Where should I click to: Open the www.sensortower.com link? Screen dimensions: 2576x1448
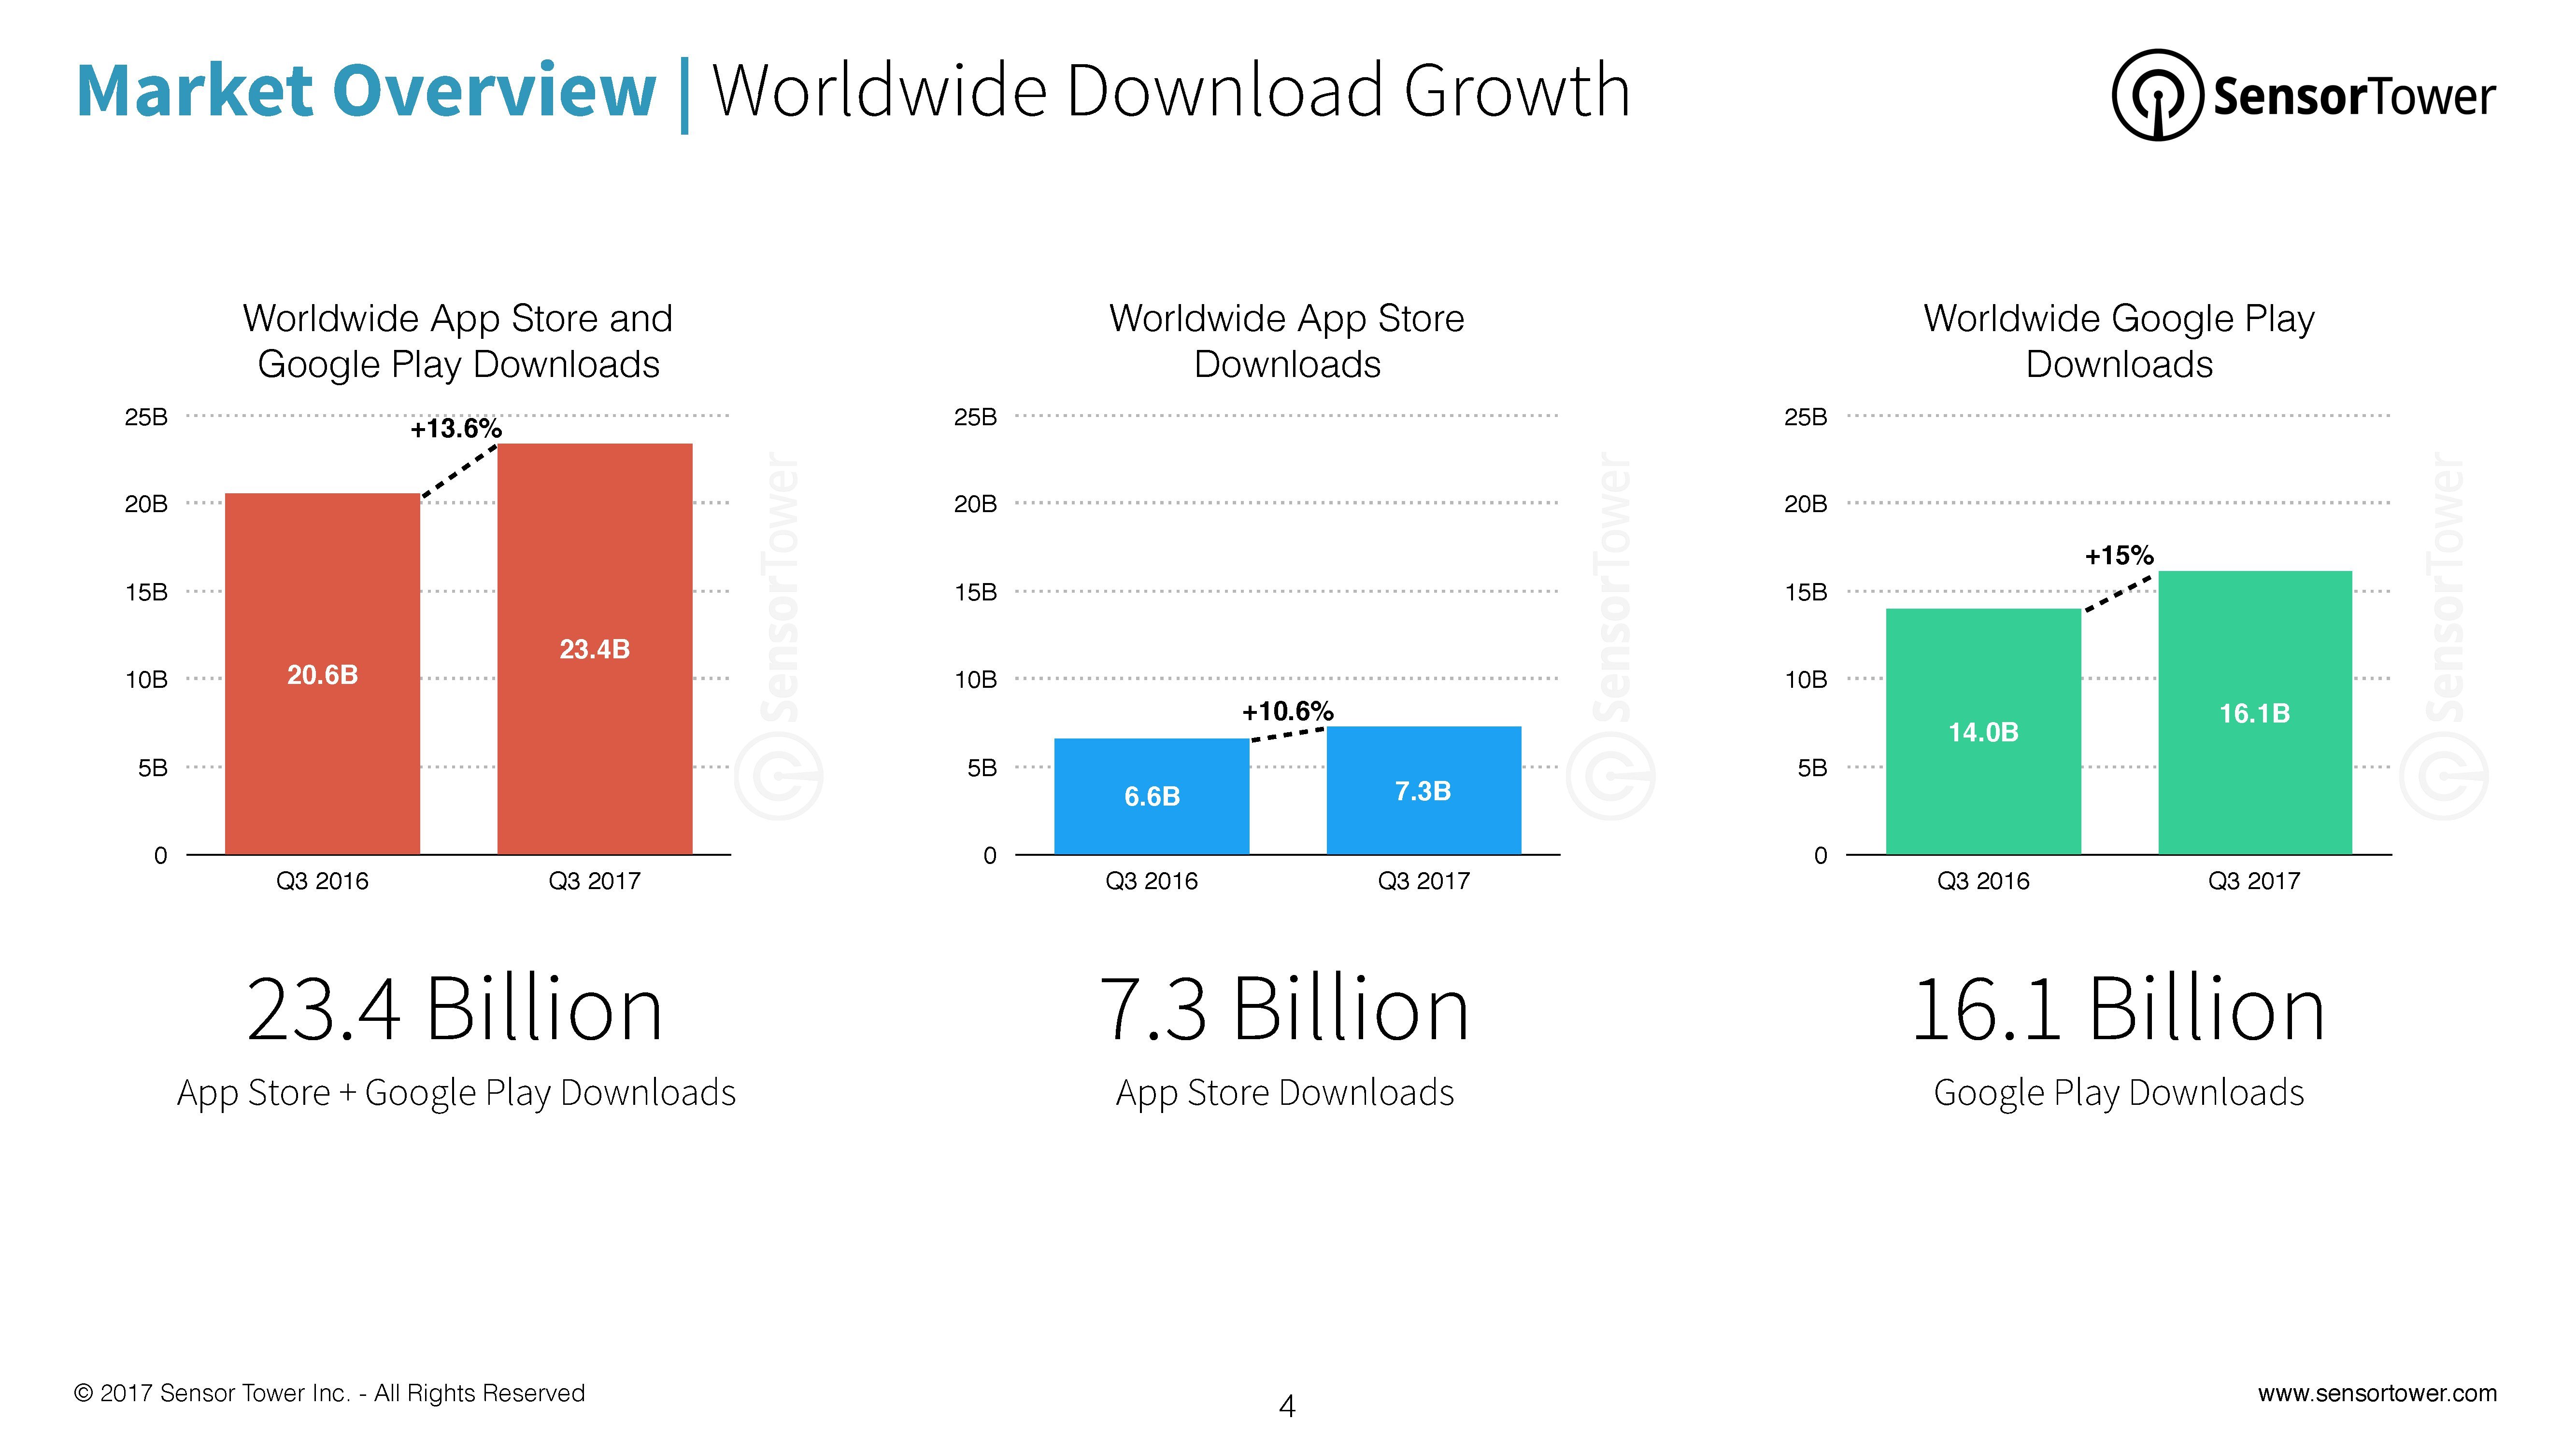click(2376, 1392)
